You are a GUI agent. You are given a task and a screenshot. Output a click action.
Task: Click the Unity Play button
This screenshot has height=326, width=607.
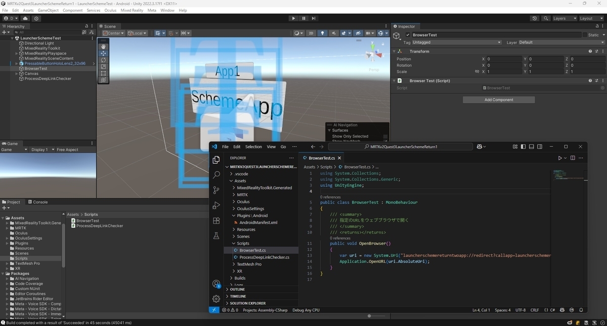(x=293, y=18)
